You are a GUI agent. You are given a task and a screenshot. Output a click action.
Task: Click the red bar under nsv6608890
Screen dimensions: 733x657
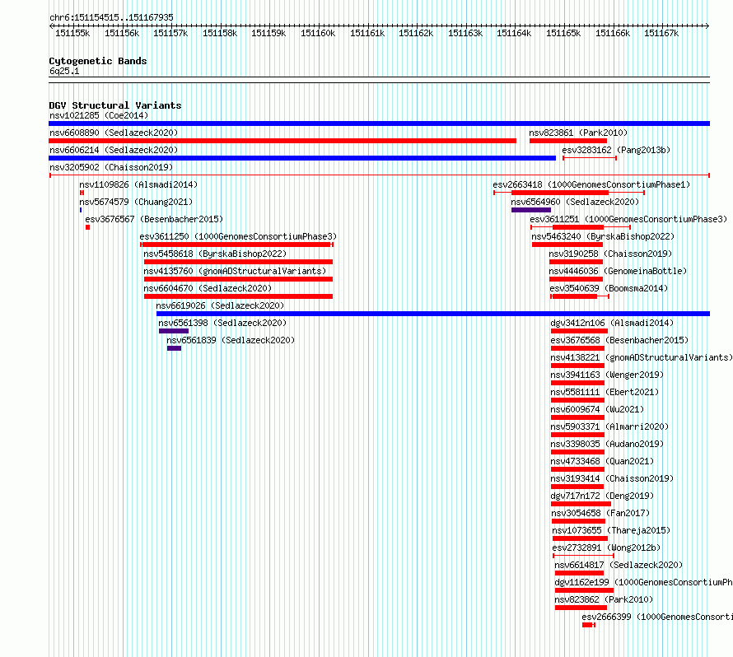282,141
